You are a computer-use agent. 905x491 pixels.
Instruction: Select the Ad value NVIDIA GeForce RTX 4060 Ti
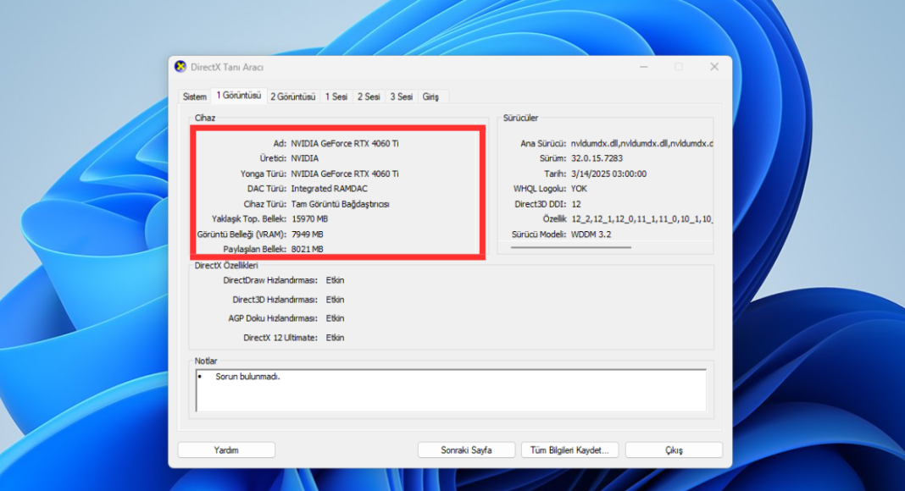click(x=345, y=144)
